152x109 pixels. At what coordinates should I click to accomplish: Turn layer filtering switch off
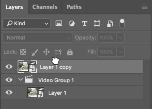pyautogui.click(x=122, y=23)
